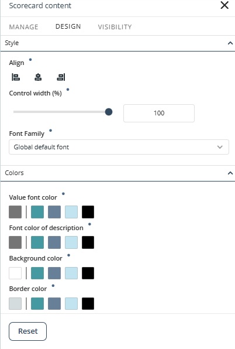Screen dimensions: 235x349
Task: Switch to the MANAGE tab
Action: tap(23, 27)
